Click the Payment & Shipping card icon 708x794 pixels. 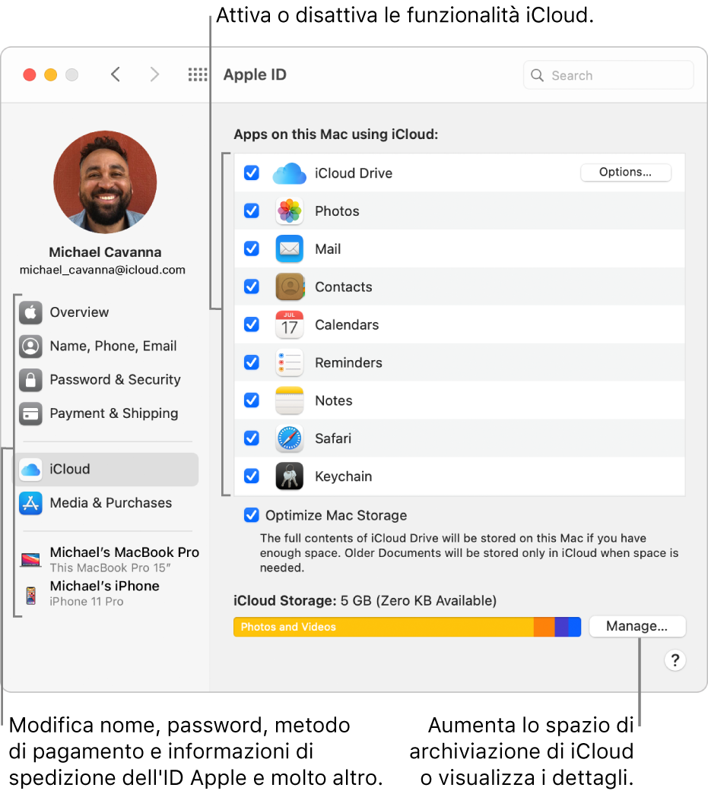click(31, 413)
